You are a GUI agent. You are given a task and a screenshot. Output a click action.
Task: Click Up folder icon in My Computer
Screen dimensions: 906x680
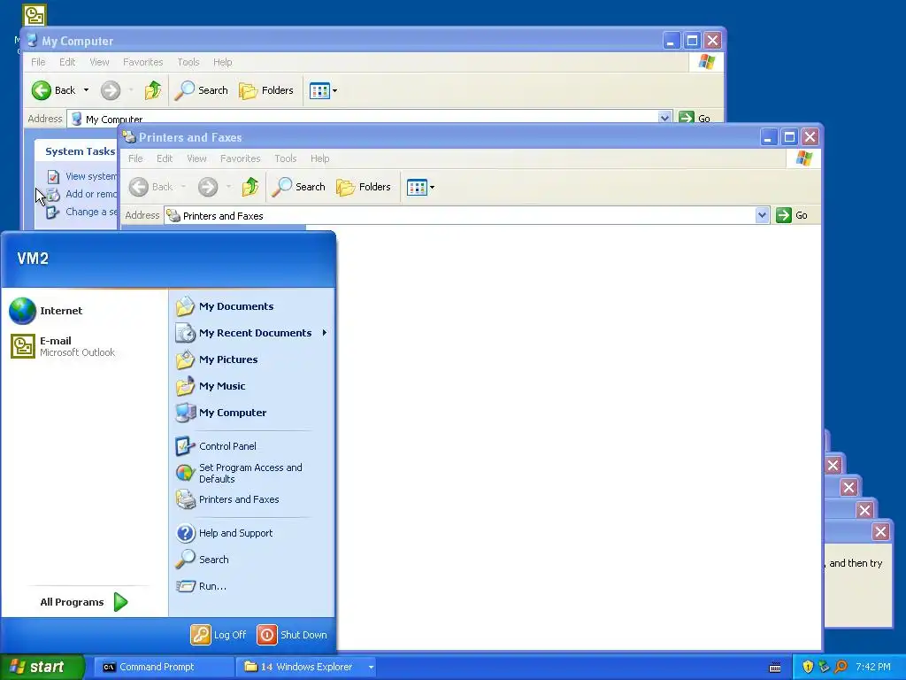tap(153, 90)
